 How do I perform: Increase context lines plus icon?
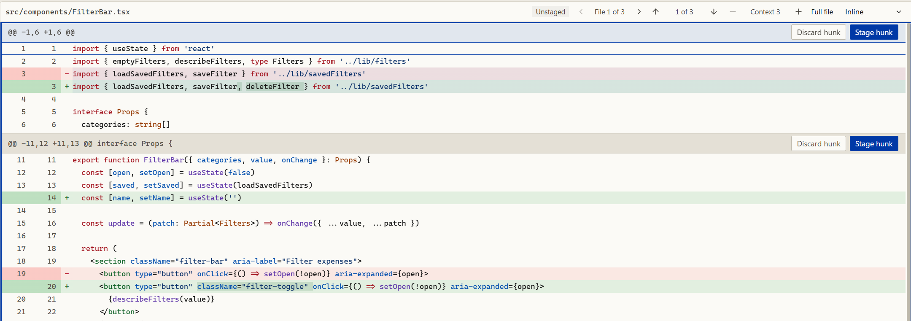click(x=798, y=12)
